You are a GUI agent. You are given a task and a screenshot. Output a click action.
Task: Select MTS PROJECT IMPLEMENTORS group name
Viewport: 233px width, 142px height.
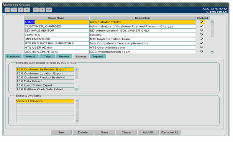coord(56,43)
